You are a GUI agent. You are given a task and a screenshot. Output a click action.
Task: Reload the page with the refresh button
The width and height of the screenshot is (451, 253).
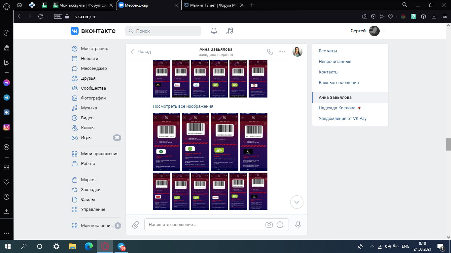pos(41,16)
